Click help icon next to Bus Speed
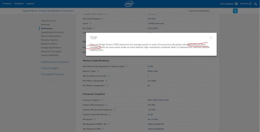Image resolution: width=260 pixels, height=132 pixels. [94, 28]
